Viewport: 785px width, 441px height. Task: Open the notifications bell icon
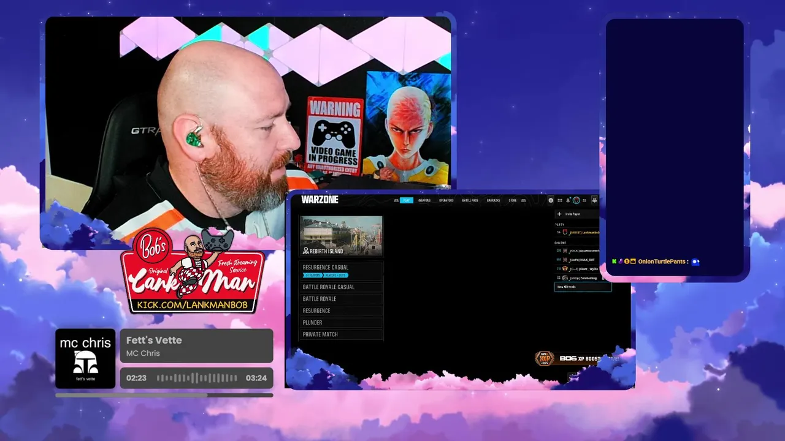coord(568,200)
